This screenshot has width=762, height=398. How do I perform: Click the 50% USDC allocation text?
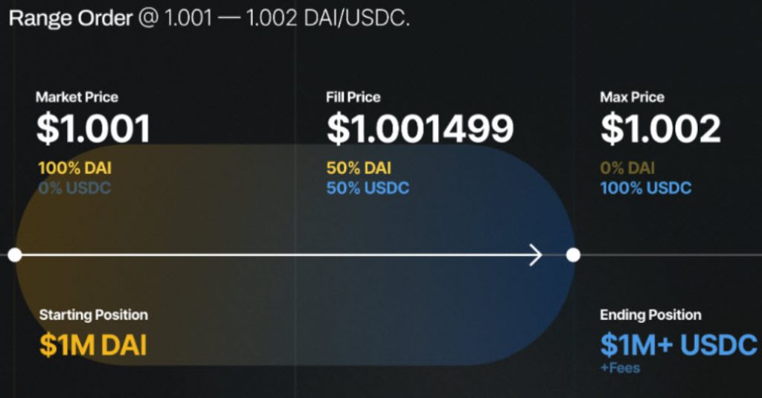[x=368, y=187]
